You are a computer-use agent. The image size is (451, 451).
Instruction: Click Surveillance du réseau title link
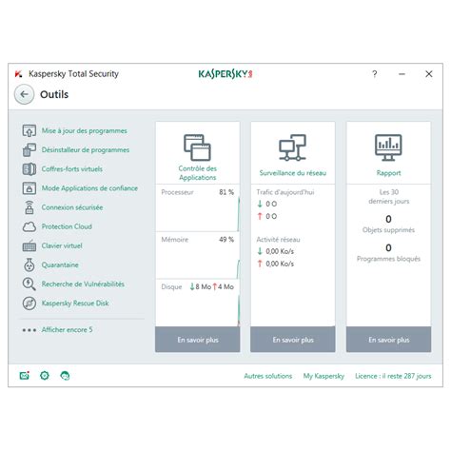pyautogui.click(x=293, y=173)
